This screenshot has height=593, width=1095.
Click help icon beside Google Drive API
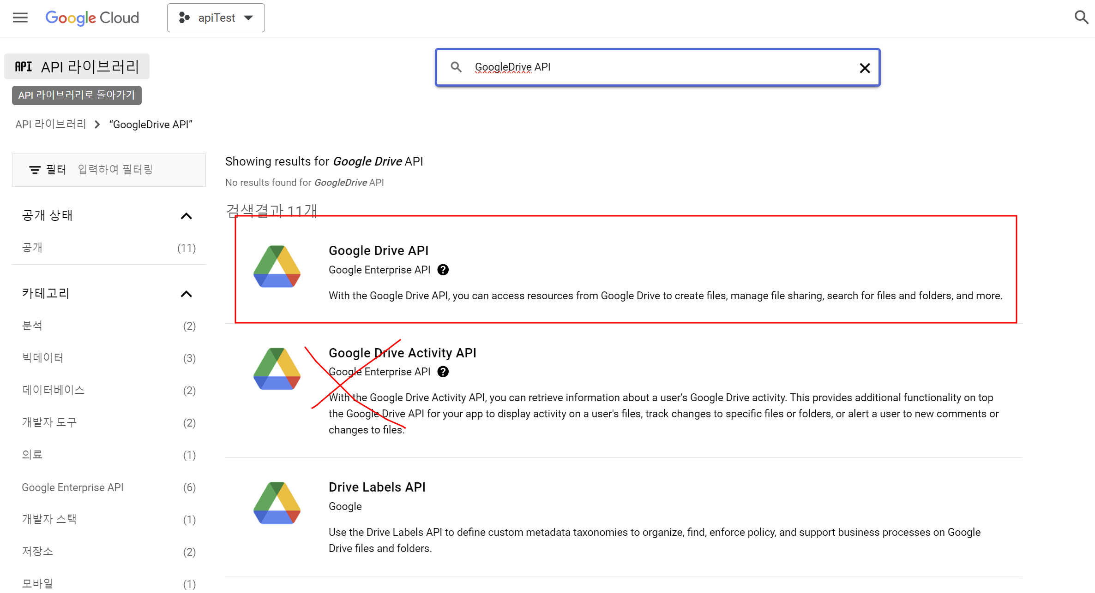pos(443,270)
